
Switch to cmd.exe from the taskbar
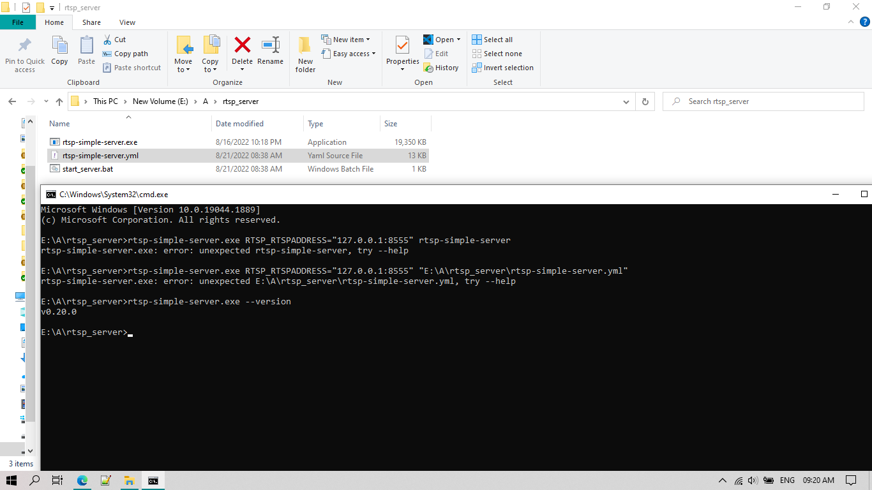coord(153,480)
